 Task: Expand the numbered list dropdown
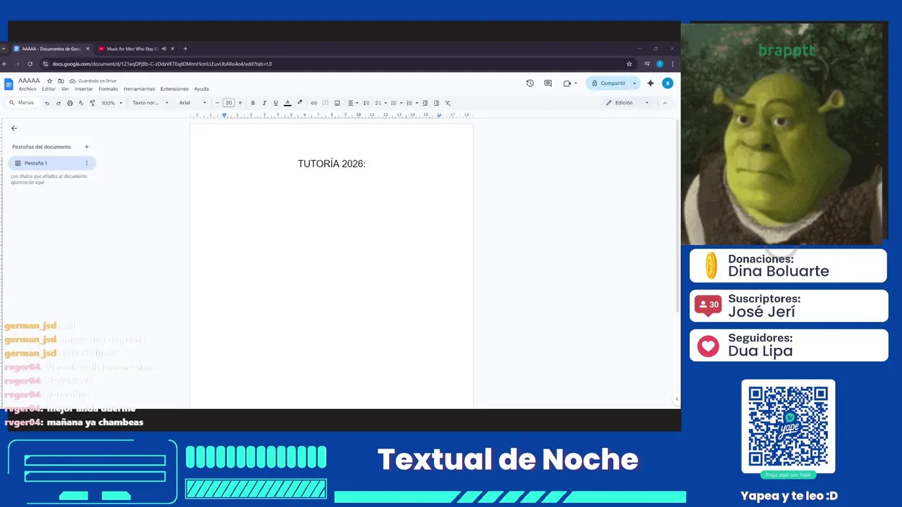tap(416, 103)
